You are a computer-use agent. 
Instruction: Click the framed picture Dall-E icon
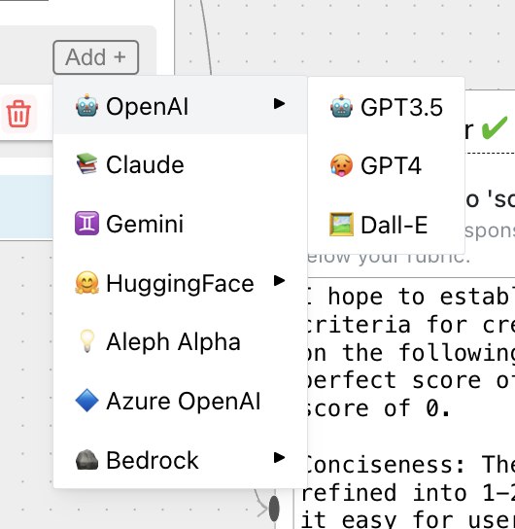click(341, 224)
